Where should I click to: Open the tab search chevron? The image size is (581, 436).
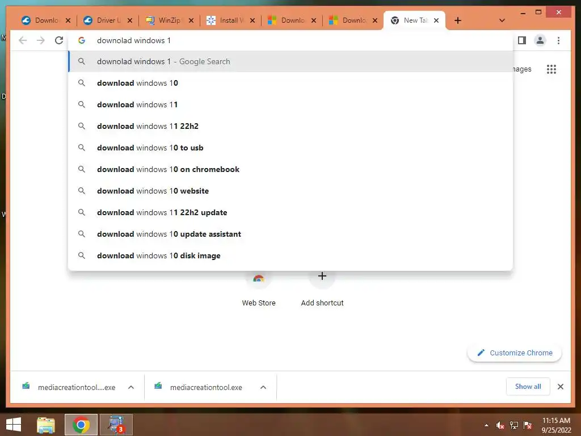click(502, 20)
